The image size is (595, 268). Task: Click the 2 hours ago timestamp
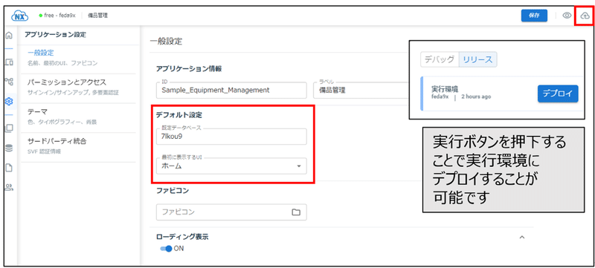(x=476, y=97)
